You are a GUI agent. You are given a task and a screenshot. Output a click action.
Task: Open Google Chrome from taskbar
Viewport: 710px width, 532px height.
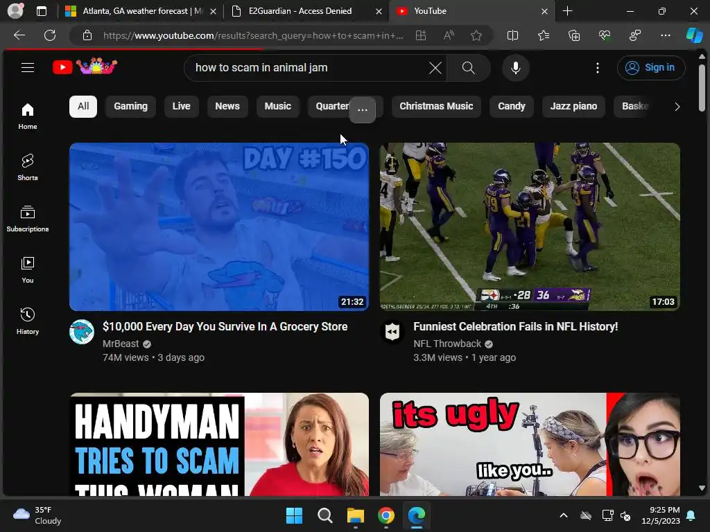386,515
